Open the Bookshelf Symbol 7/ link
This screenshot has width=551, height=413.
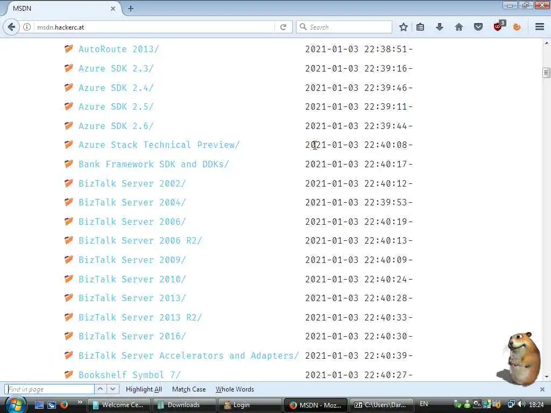coord(129,375)
